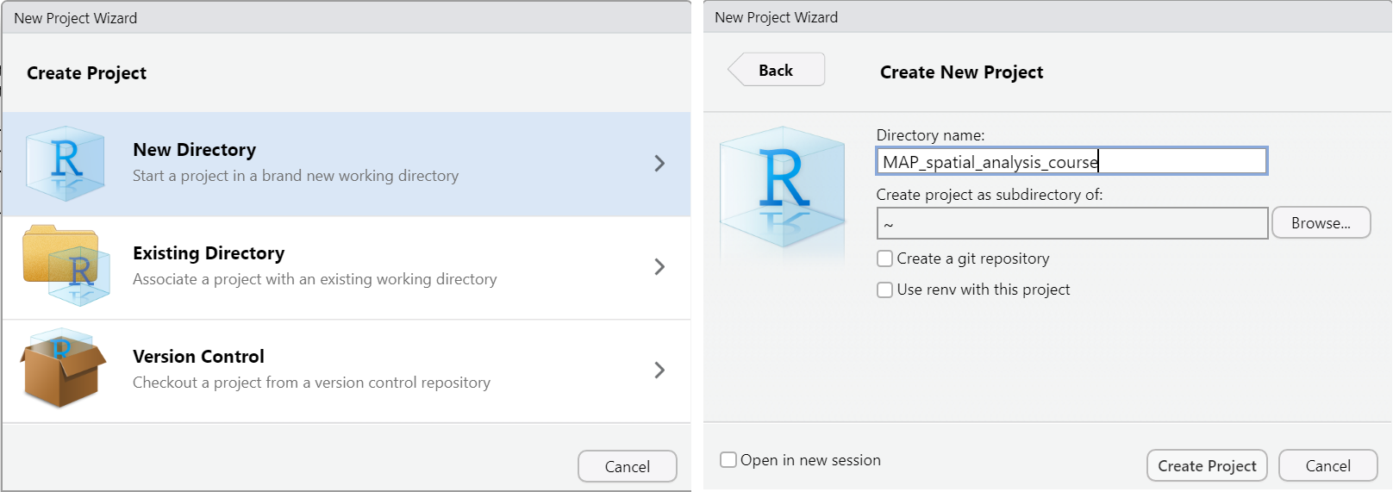This screenshot has width=1393, height=492.
Task: Cancel the Create Project dialog on left
Action: pos(627,466)
